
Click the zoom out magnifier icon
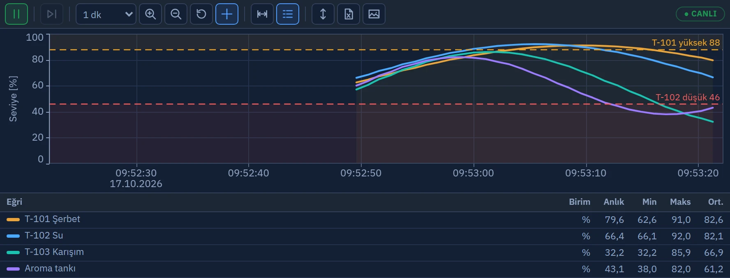(x=176, y=14)
